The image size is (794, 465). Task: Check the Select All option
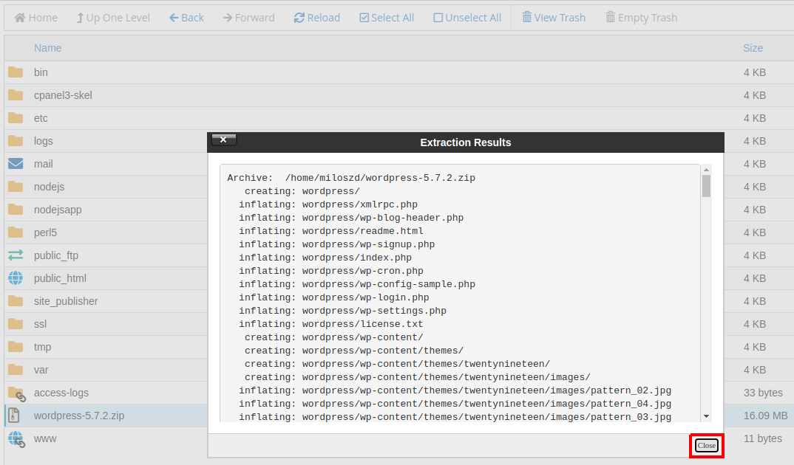pos(387,18)
